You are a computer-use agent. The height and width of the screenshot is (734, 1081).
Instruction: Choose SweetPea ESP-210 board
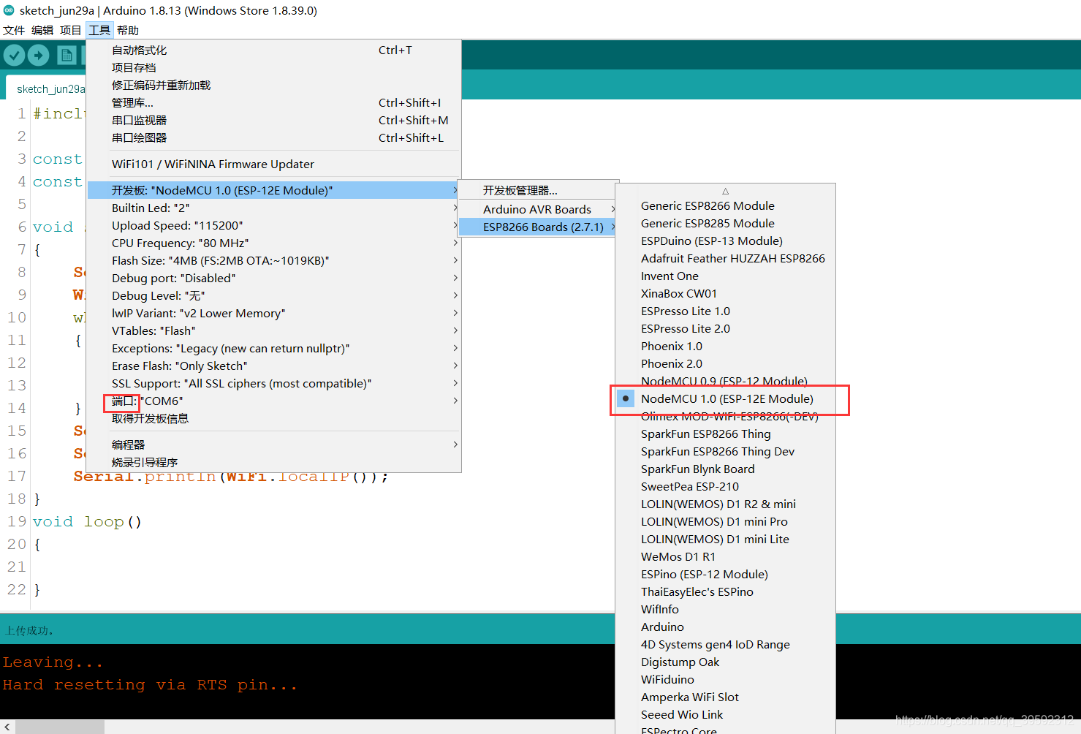click(725, 486)
